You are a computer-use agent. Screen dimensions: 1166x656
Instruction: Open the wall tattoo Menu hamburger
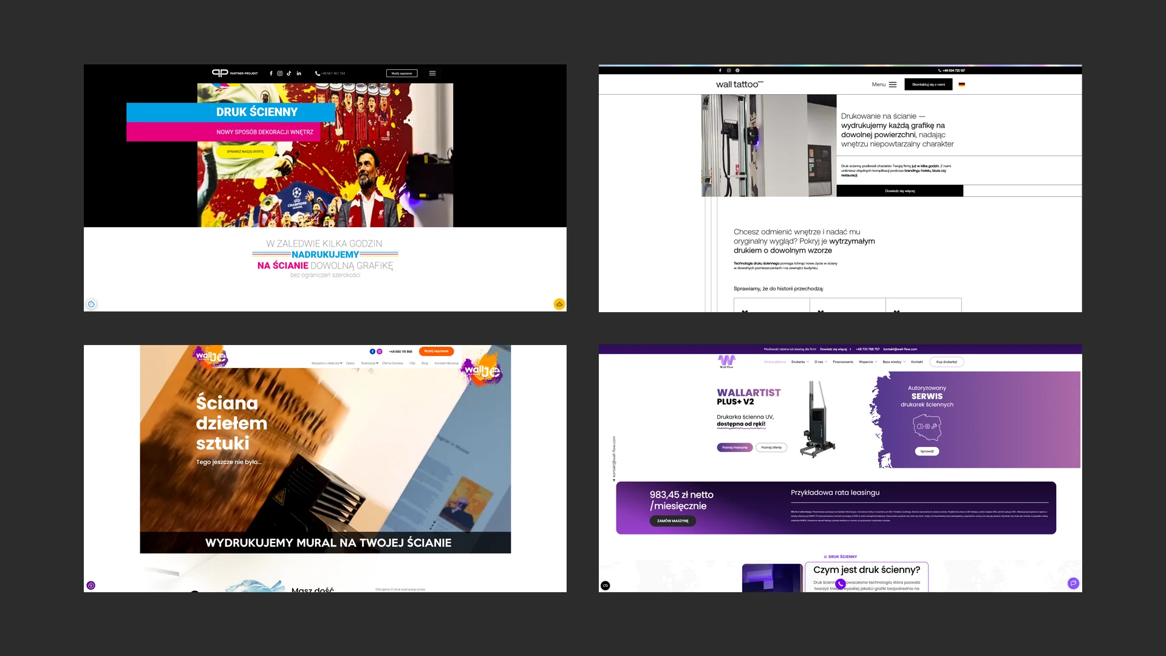coord(892,85)
